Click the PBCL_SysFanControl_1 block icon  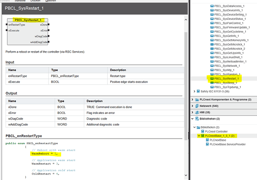coord(212,23)
